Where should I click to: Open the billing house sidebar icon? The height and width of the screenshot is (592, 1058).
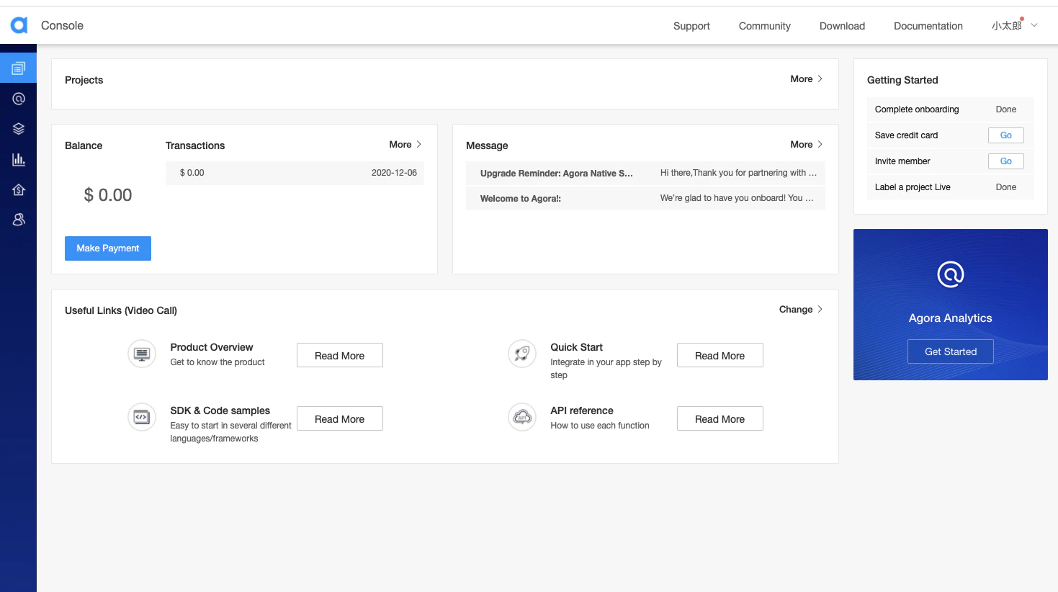tap(19, 189)
